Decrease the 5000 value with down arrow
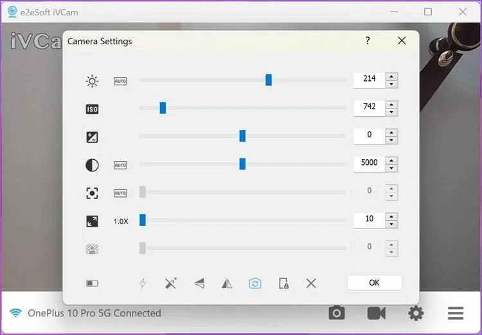 [x=391, y=169]
